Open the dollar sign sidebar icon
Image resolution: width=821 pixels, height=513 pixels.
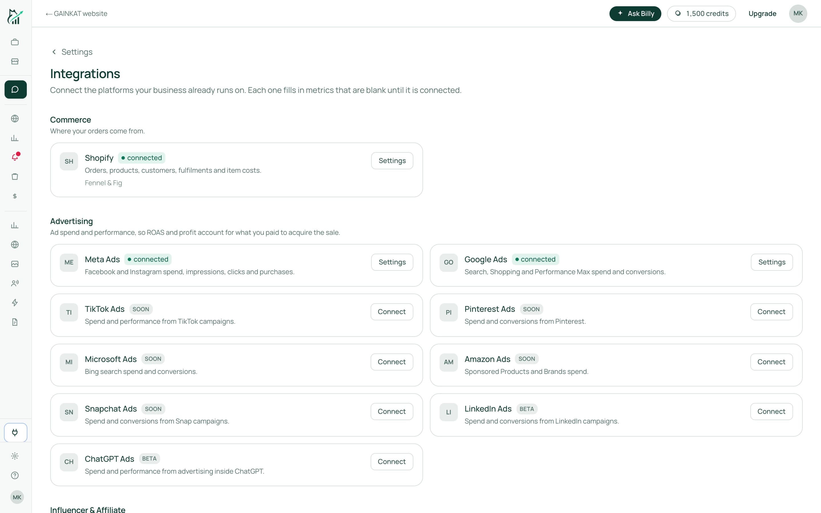tap(15, 196)
